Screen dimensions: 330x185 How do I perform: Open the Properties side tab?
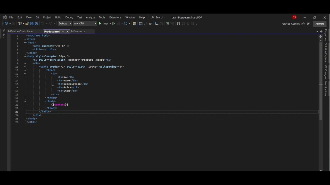click(x=326, y=35)
